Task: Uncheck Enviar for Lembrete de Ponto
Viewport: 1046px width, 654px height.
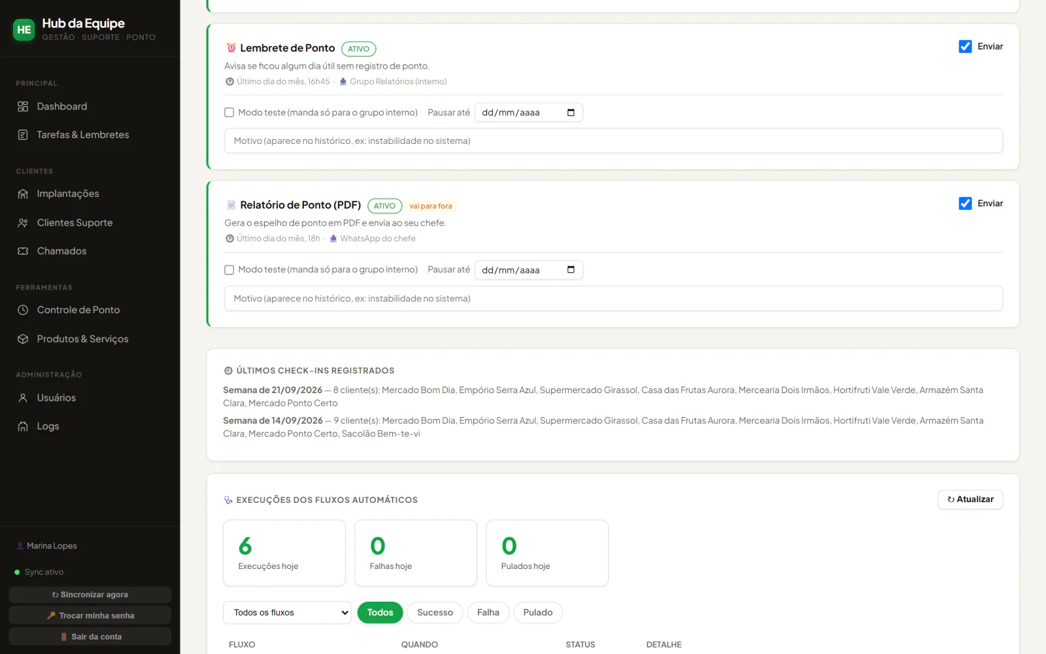Action: point(965,46)
